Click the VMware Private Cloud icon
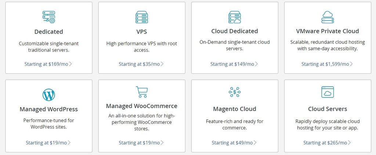376x155 pixels. point(327,17)
